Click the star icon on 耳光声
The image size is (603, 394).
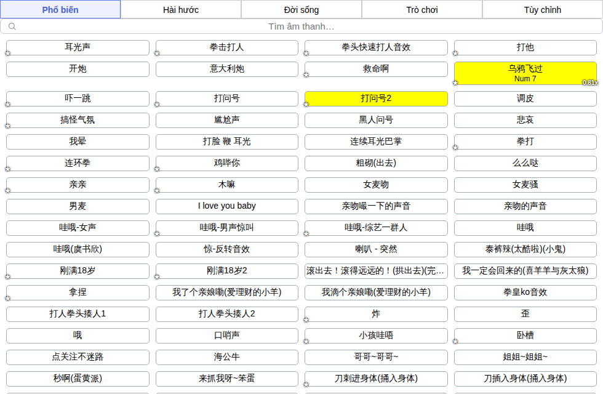click(7, 54)
